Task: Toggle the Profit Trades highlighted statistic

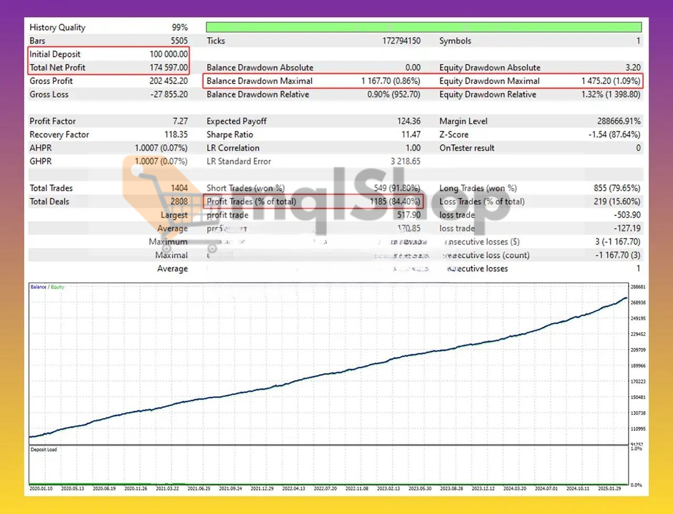Action: coord(313,201)
